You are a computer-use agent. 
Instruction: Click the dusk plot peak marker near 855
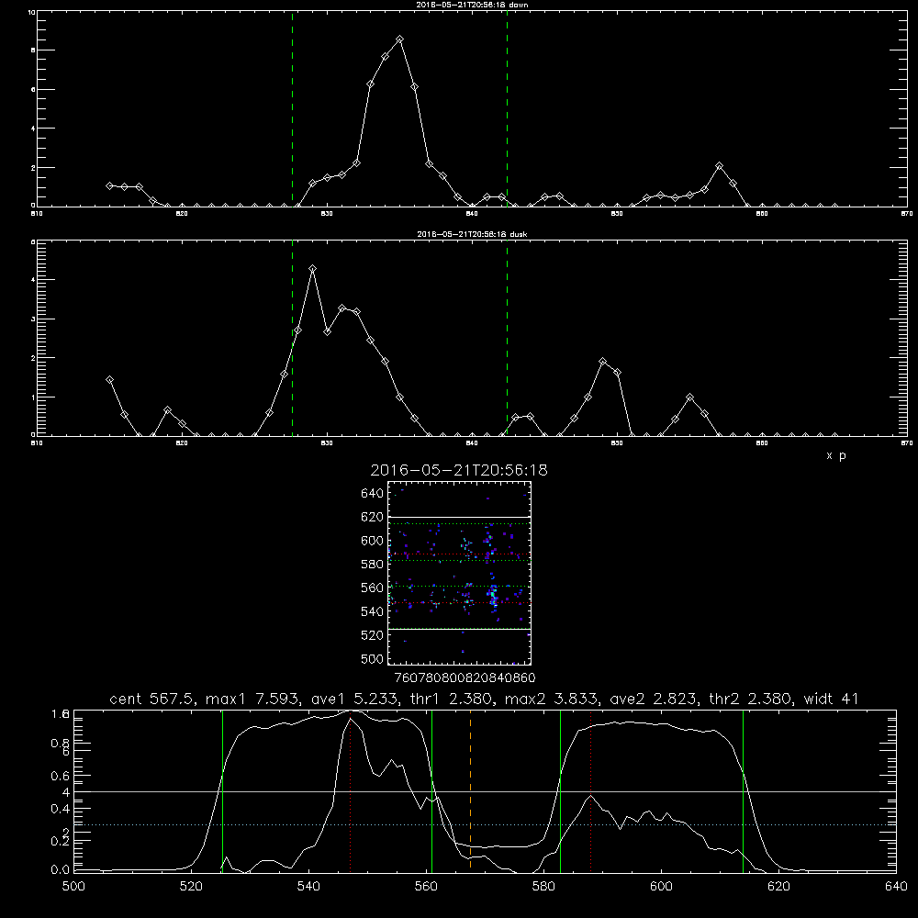[x=690, y=397]
